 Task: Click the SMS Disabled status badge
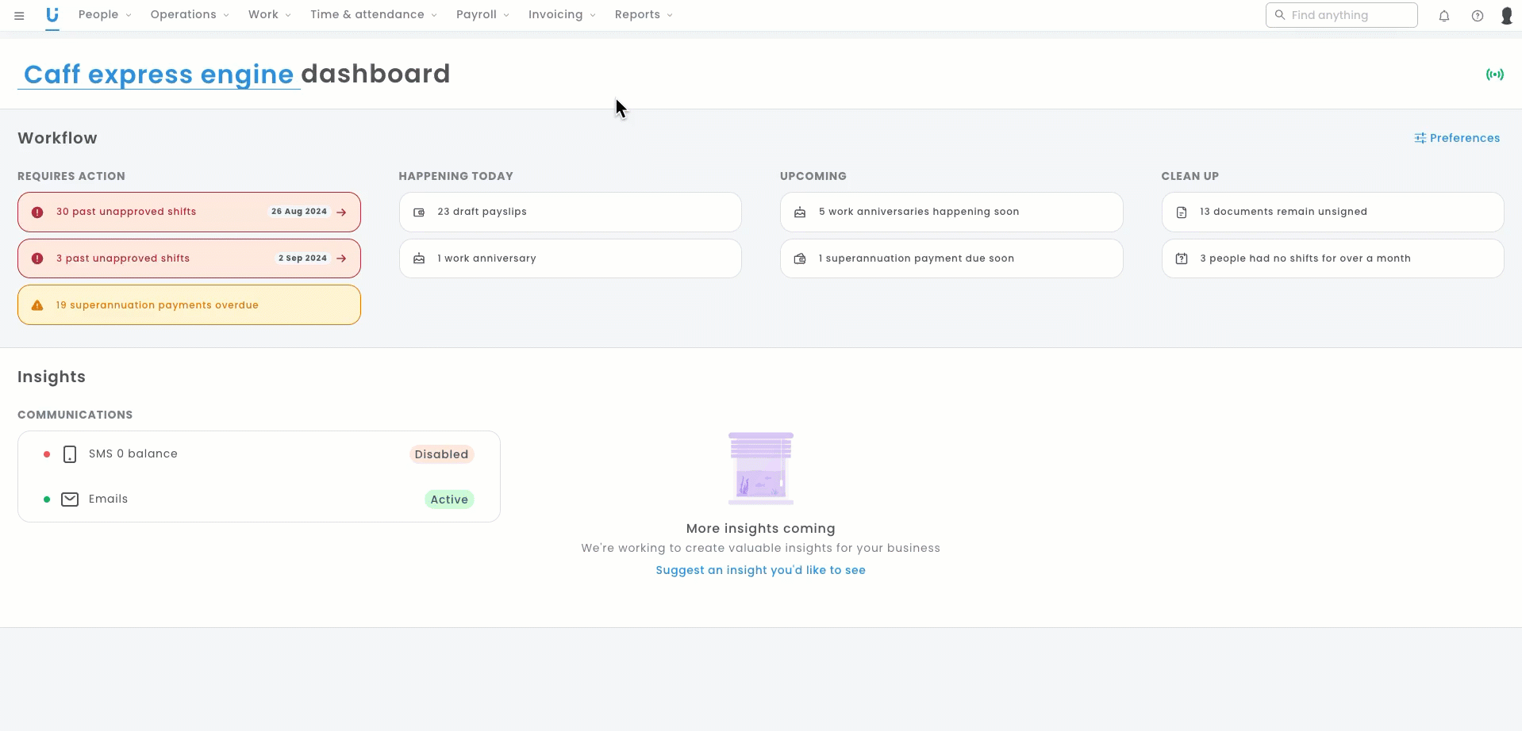(x=441, y=454)
